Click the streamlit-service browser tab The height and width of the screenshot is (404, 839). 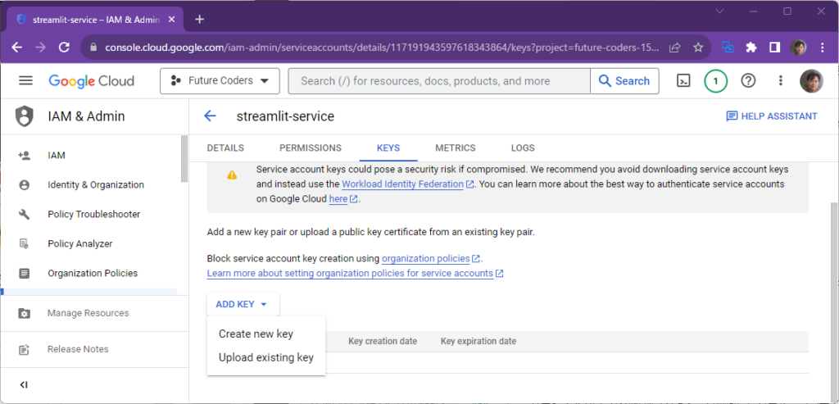click(97, 20)
